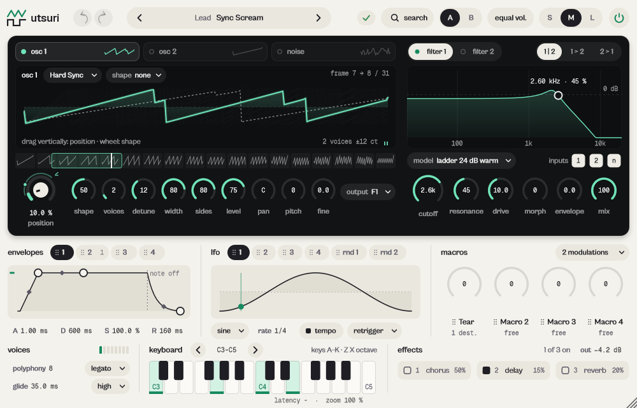This screenshot has height=408, width=637.
Task: Click the green checkmark save button
Action: point(366,18)
